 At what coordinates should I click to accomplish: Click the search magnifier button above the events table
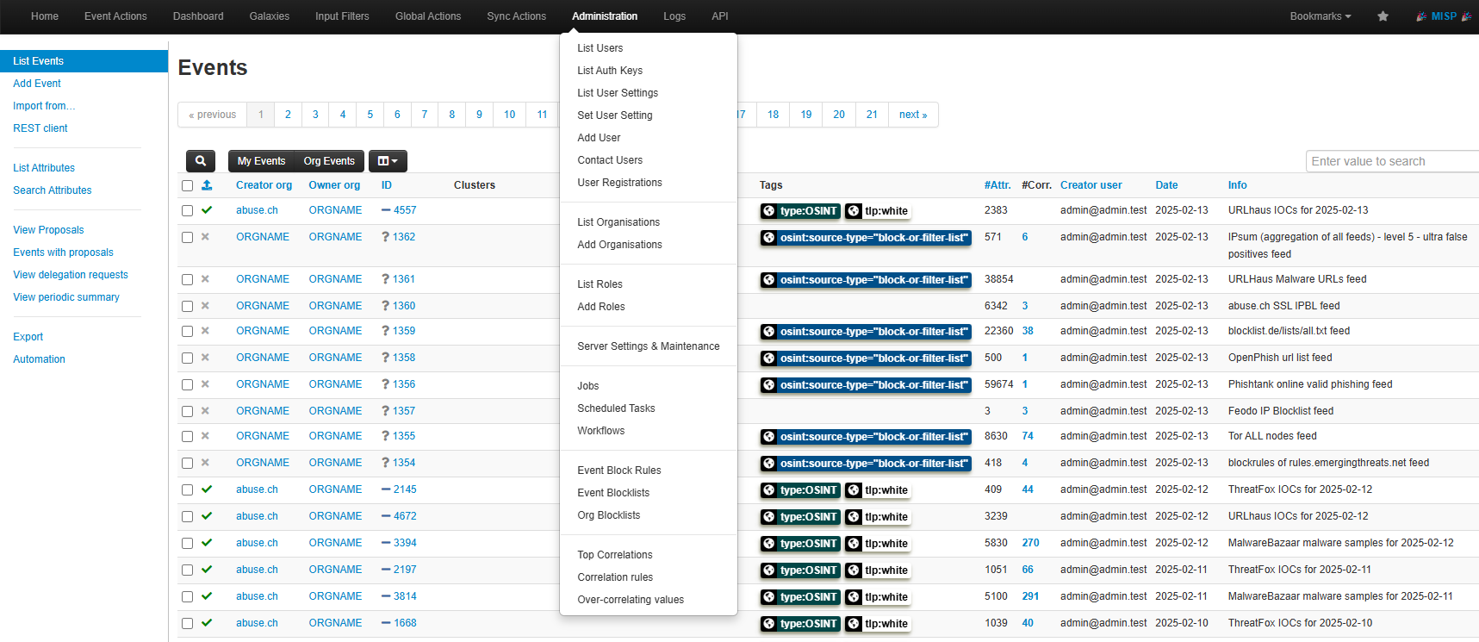click(x=201, y=161)
